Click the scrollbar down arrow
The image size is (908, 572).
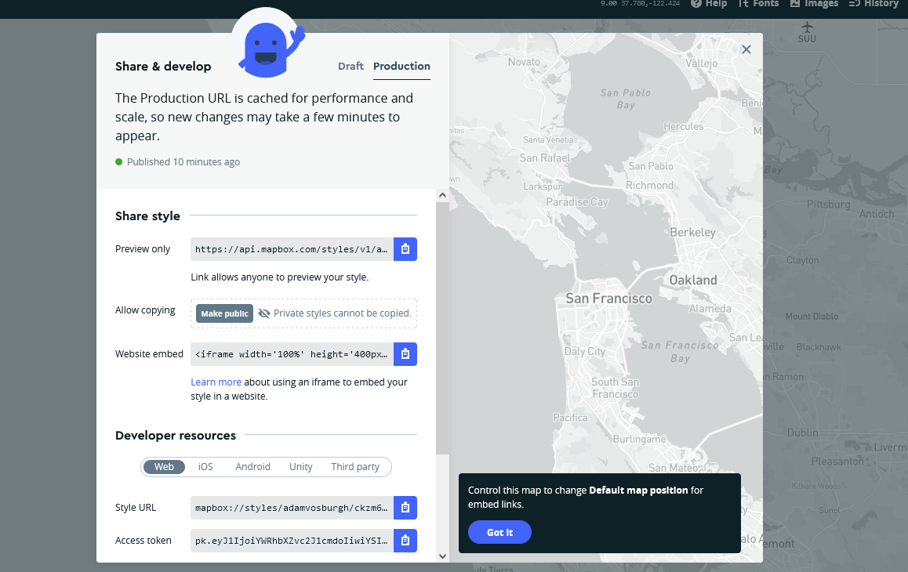pyautogui.click(x=442, y=556)
